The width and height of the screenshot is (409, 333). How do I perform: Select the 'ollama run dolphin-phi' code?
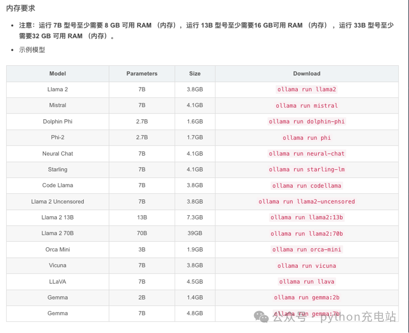click(x=306, y=122)
